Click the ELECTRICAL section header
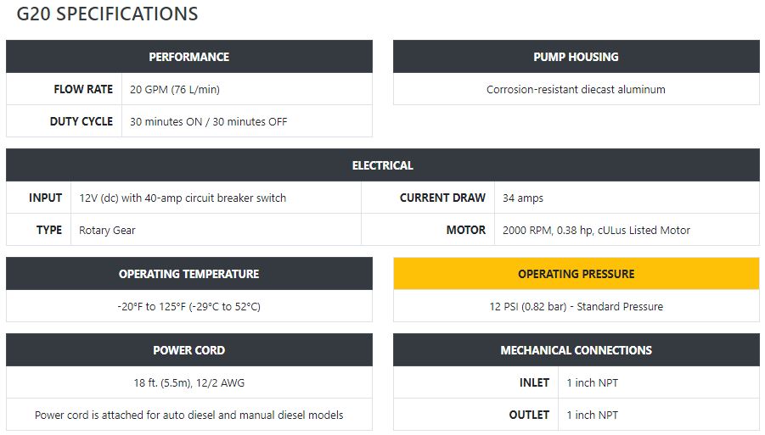The height and width of the screenshot is (435, 765). point(383,165)
